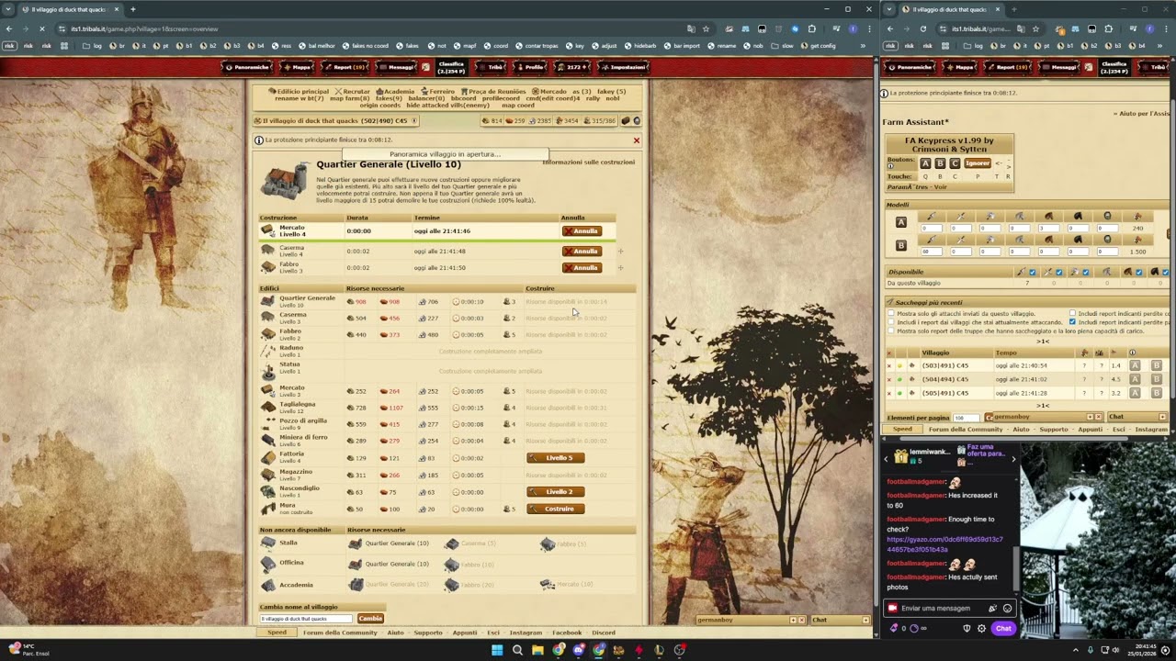1176x661 pixels.
Task: Toggle spear unit checkbox in Disponibile row
Action: click(x=1032, y=272)
